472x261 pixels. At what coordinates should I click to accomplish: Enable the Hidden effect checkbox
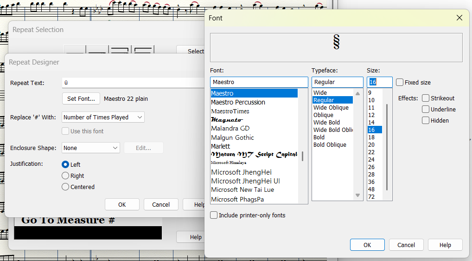coord(425,120)
